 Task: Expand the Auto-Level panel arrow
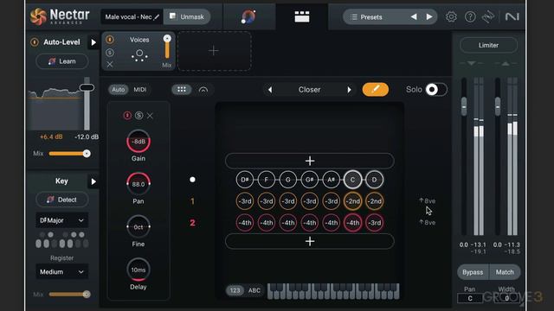tap(93, 42)
